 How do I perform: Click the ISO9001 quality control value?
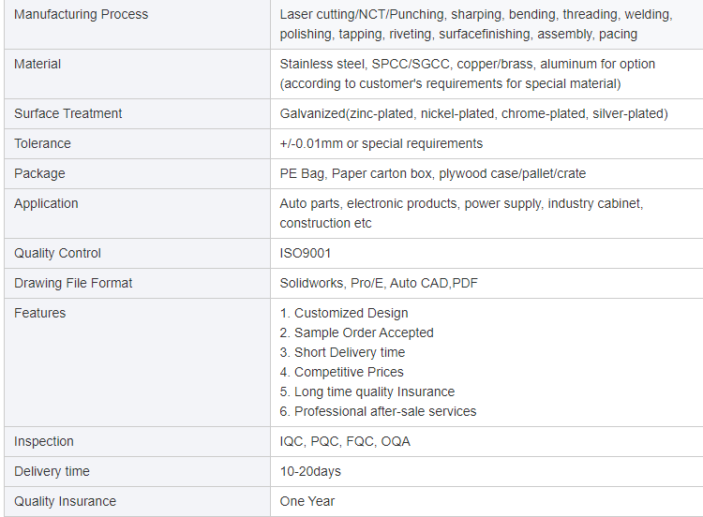tap(305, 253)
